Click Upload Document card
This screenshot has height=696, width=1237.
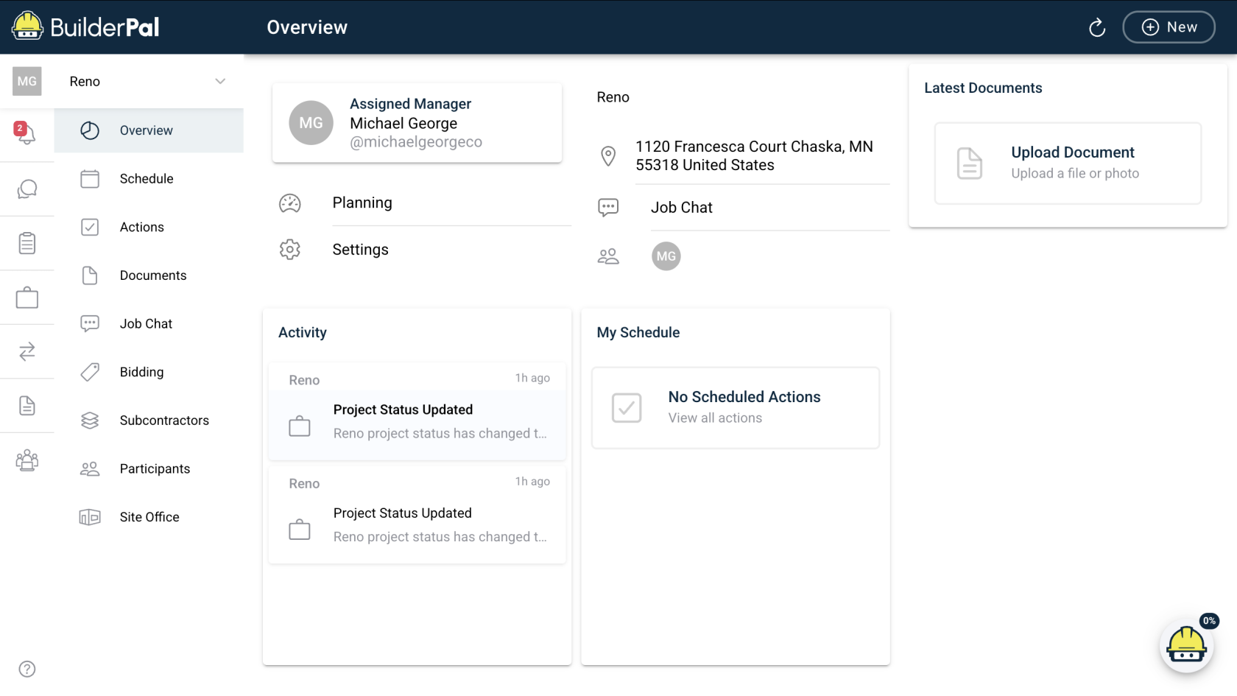1068,163
